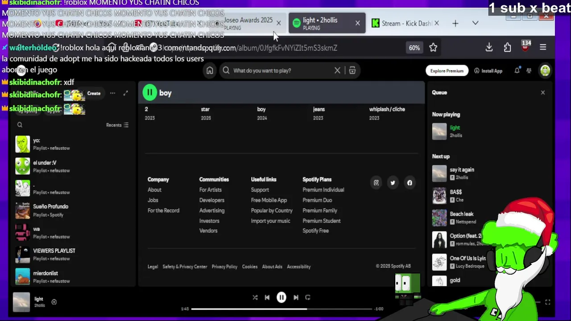Open VIEWERS PLAYLIST in the library
This screenshot has height=321, width=571.
point(71,255)
